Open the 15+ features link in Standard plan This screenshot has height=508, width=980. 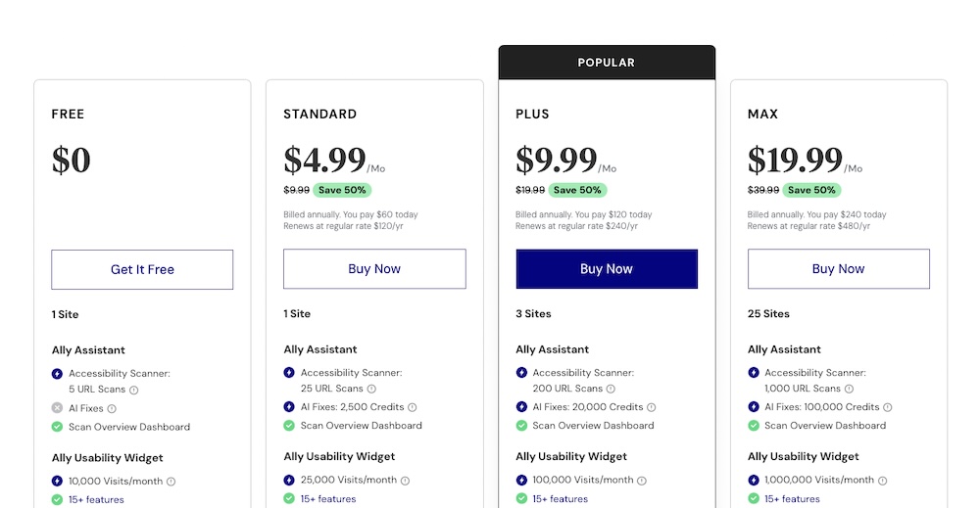328,499
